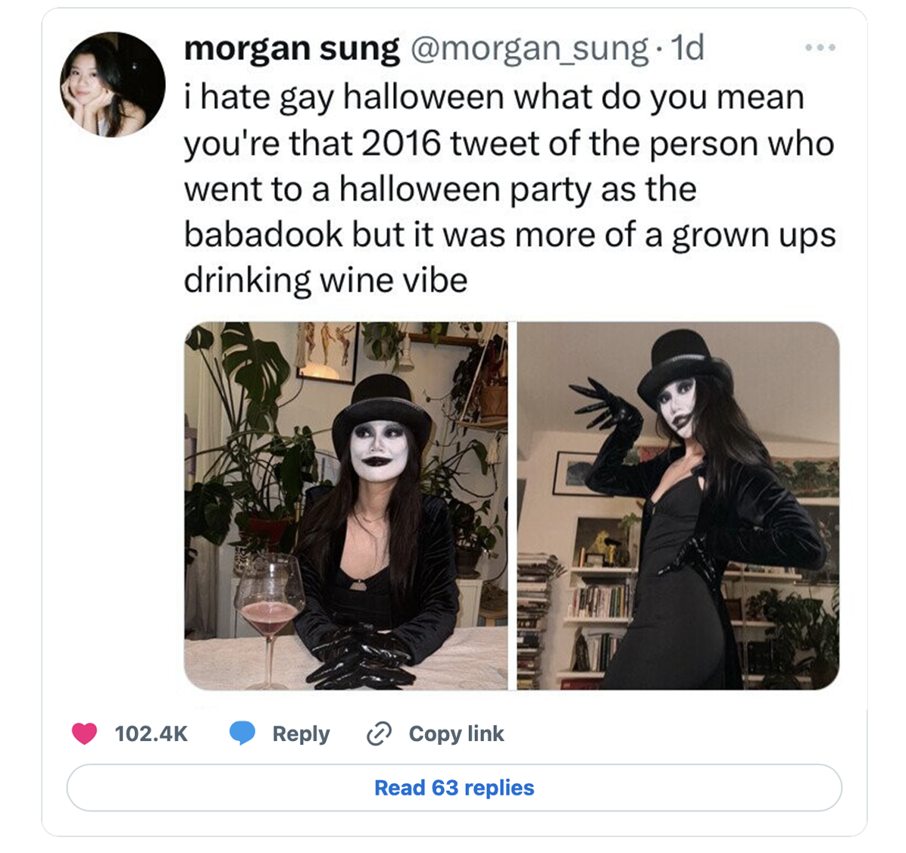Click the blue reply speech bubble icon
Screen dimensions: 906x853
point(242,733)
